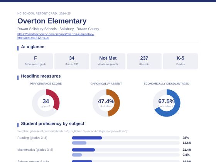Click the red performance score donut chart
Screen dimensions: 216x162
point(46,103)
